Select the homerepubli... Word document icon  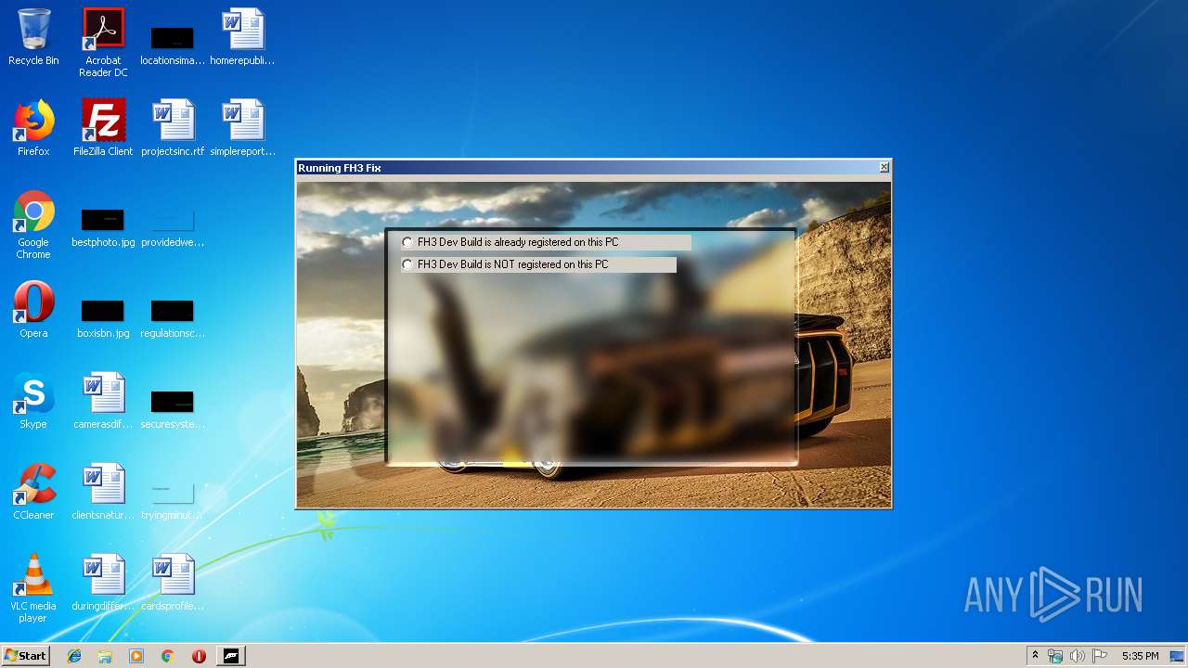coord(242,37)
